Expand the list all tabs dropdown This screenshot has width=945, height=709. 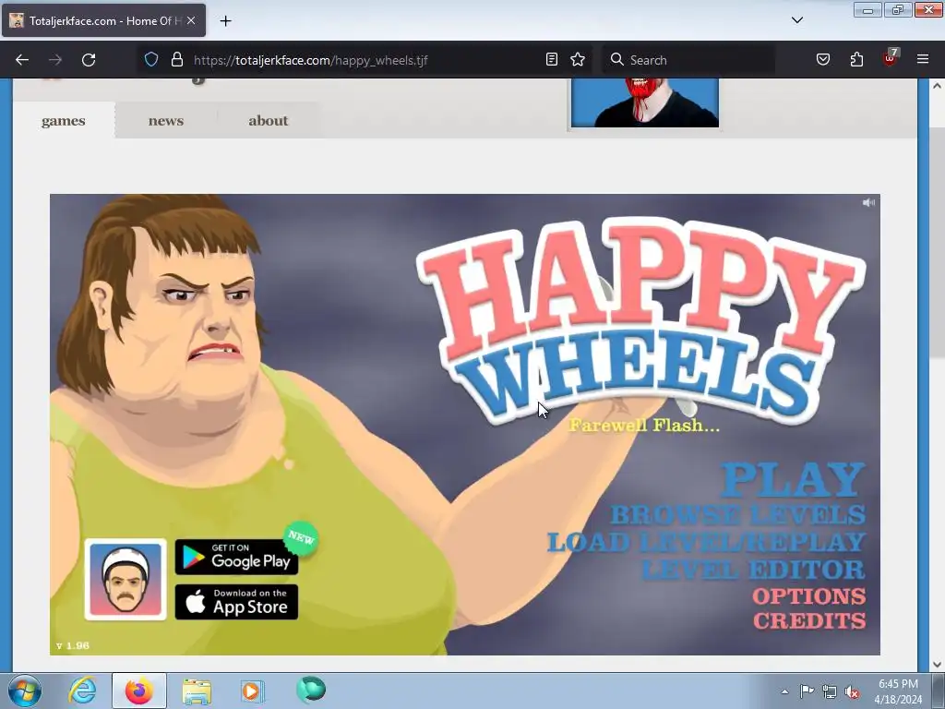(796, 20)
